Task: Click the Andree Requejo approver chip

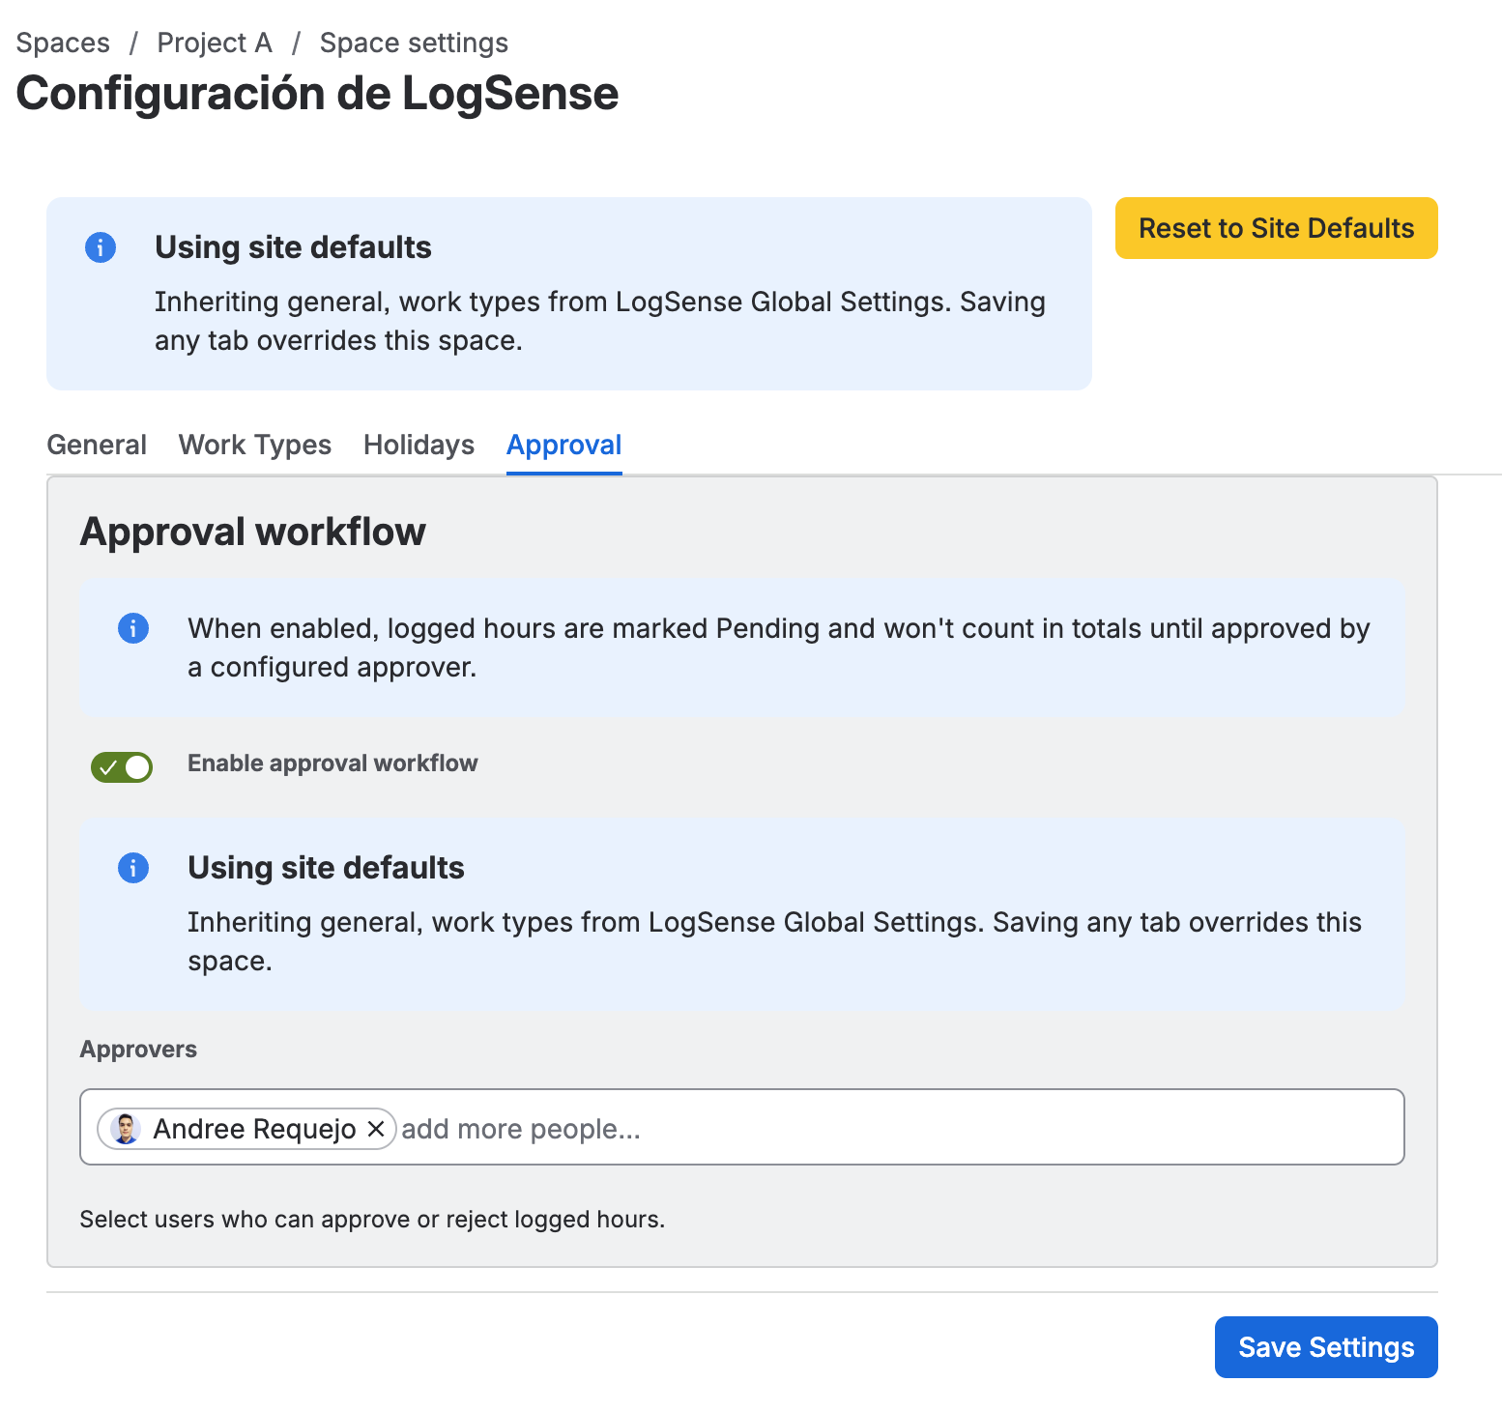Action: (x=246, y=1129)
